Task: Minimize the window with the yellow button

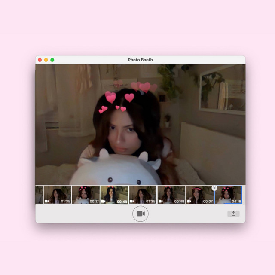Action: tap(46, 60)
